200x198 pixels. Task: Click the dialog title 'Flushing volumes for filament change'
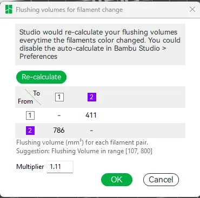click(69, 10)
